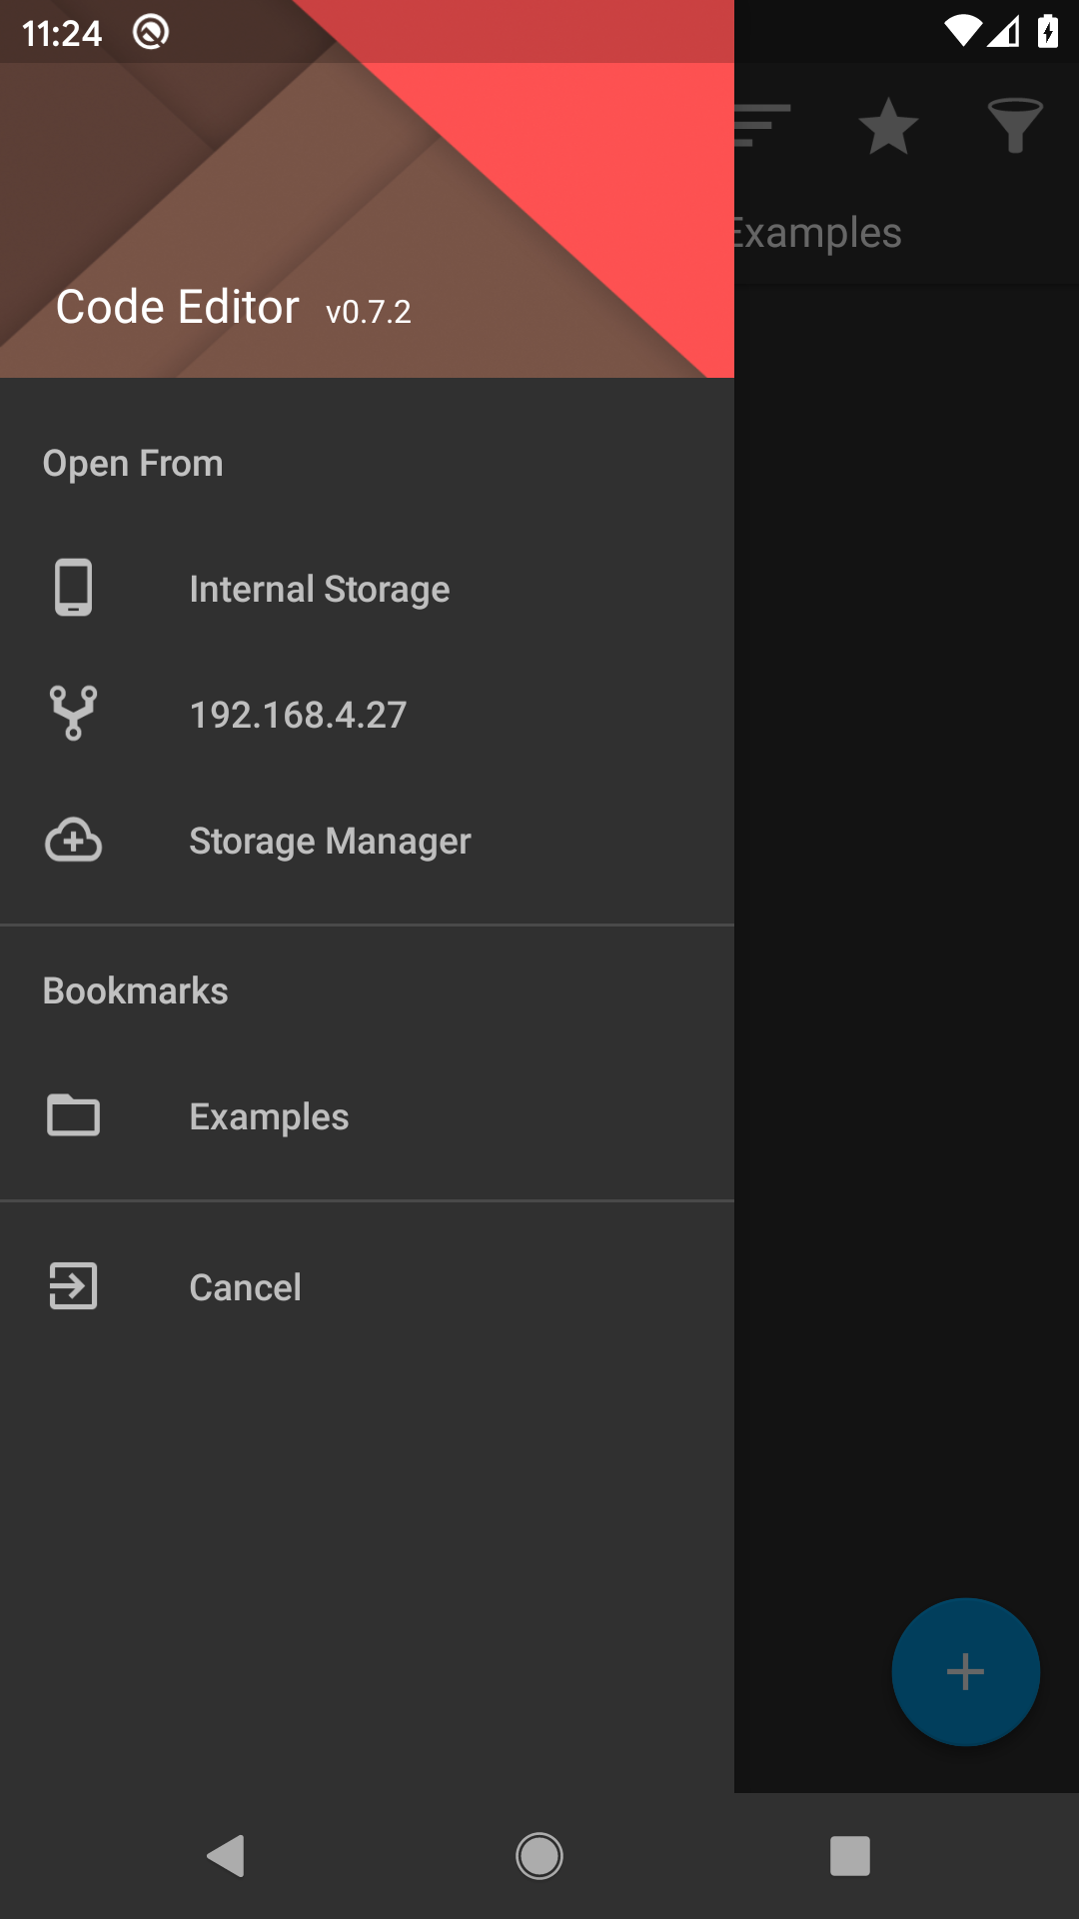Image resolution: width=1079 pixels, height=1919 pixels.
Task: Tap the star bookmark icon in toolbar
Action: click(887, 127)
